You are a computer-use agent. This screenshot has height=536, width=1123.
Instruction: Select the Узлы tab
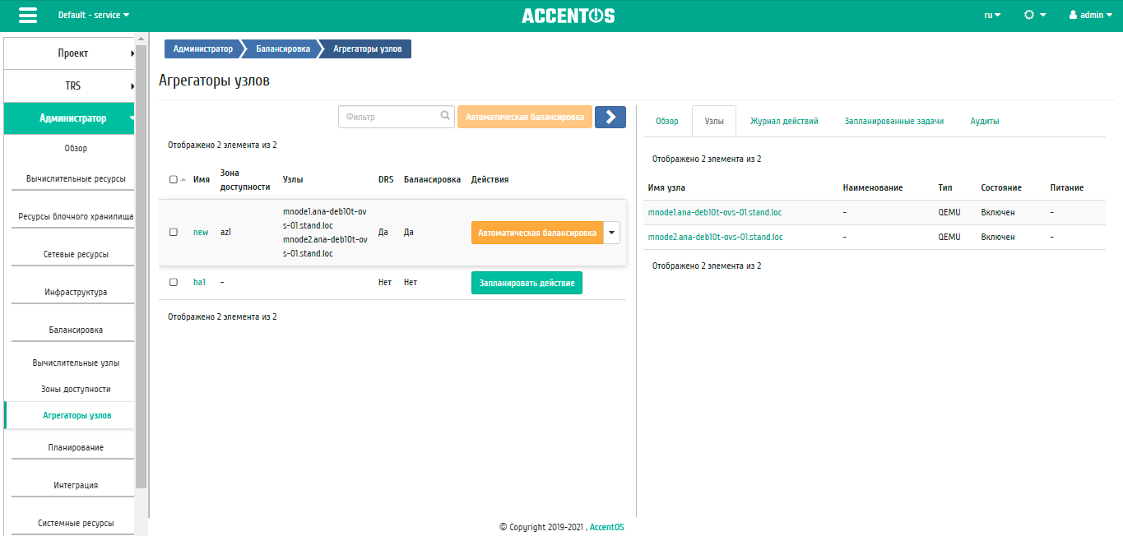(714, 121)
